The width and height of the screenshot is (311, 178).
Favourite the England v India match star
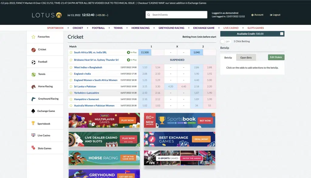tap(71, 73)
